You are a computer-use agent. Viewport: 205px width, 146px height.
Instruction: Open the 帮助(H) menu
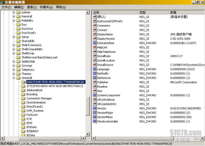pos(61,7)
